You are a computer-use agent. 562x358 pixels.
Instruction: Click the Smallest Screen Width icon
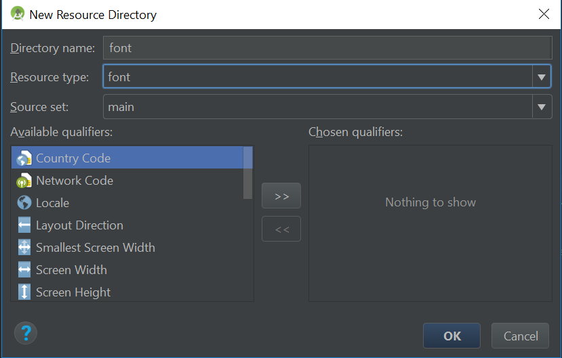click(x=24, y=248)
